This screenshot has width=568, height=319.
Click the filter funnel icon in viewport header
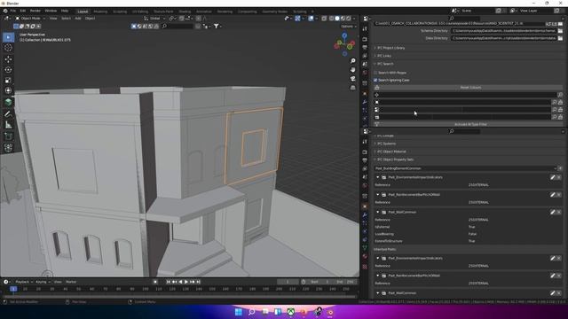(217, 26)
